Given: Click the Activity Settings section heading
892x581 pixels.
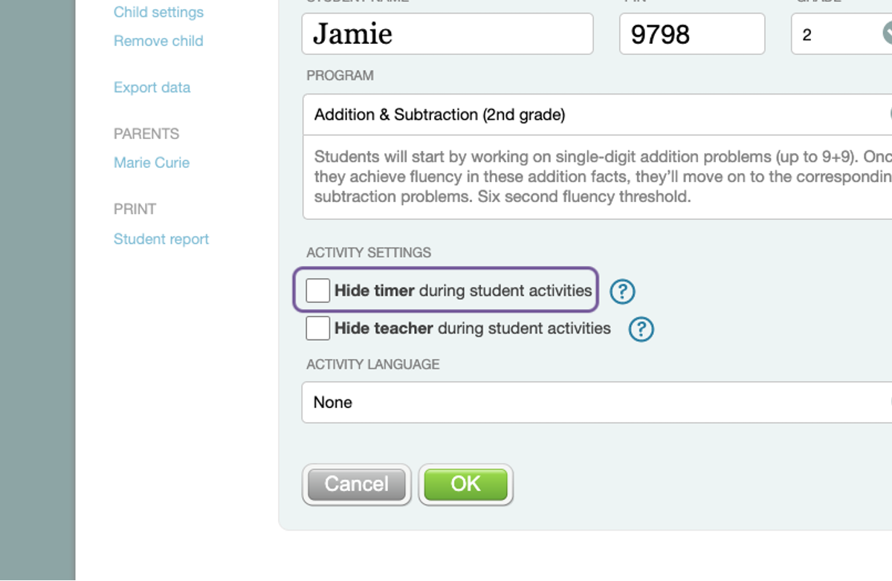Looking at the screenshot, I should [369, 253].
